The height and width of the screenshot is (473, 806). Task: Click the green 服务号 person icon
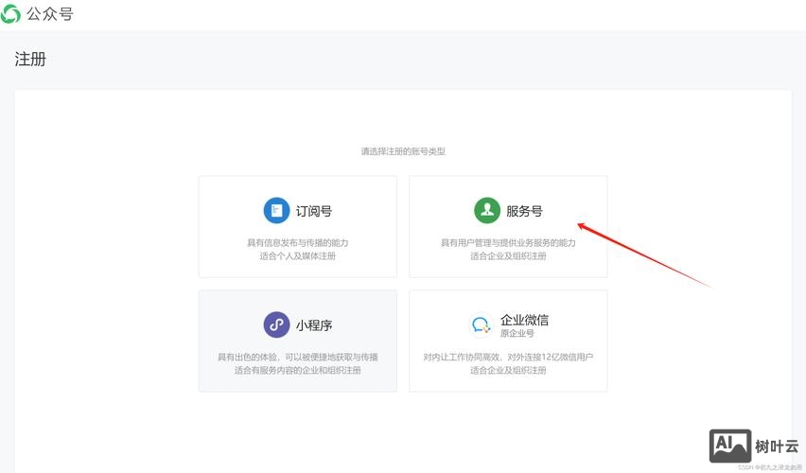486,211
